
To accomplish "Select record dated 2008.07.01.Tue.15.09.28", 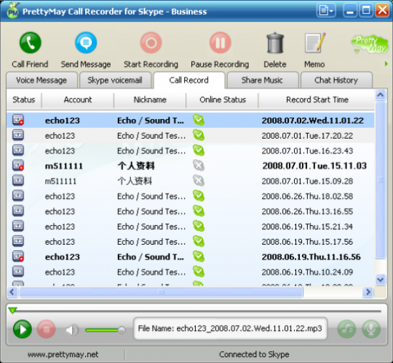I will pyautogui.click(x=190, y=181).
